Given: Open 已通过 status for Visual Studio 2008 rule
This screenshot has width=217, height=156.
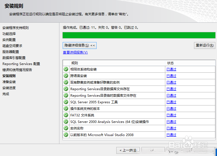Looking at the screenshot, I should click(171, 135).
